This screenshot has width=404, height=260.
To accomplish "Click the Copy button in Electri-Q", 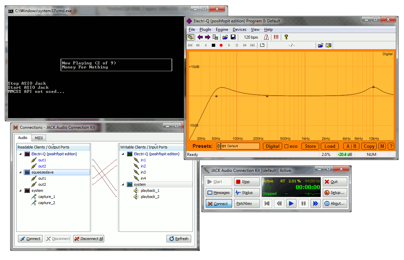I will pyautogui.click(x=369, y=146).
